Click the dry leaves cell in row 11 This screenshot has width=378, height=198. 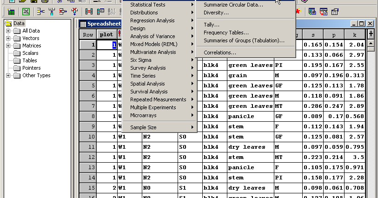(x=250, y=147)
